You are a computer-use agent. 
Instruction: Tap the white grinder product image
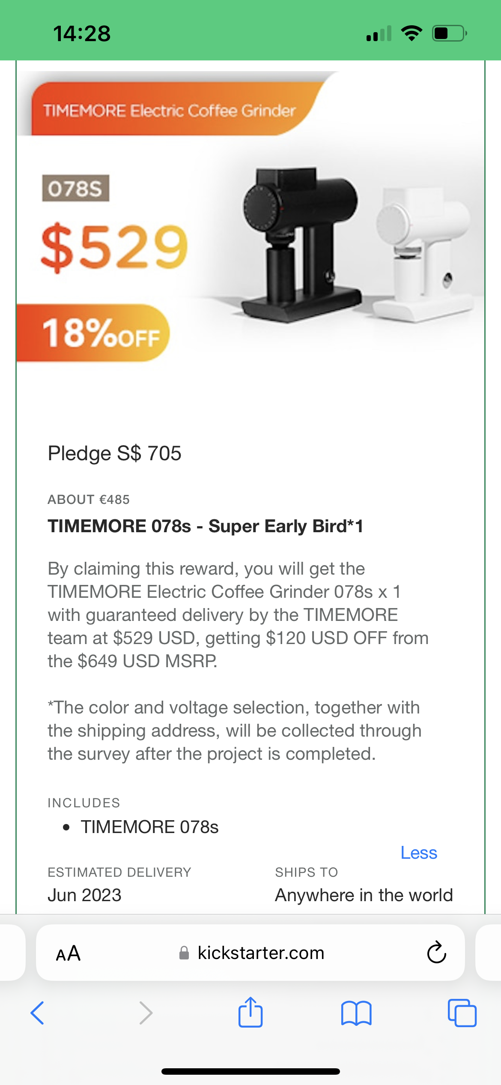(424, 253)
